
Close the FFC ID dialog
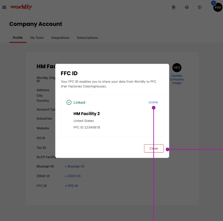tap(154, 148)
